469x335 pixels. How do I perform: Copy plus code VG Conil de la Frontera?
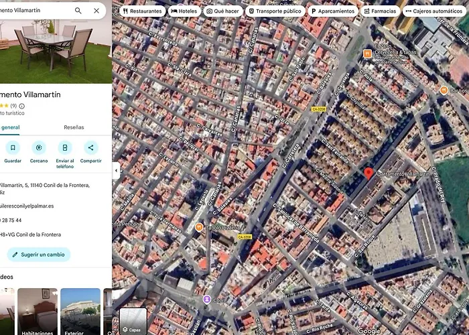[x=30, y=234]
